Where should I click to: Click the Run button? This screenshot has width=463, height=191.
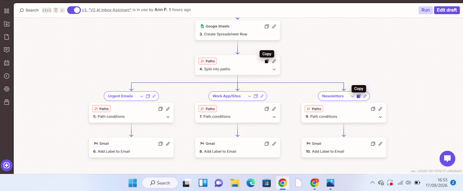pyautogui.click(x=425, y=10)
